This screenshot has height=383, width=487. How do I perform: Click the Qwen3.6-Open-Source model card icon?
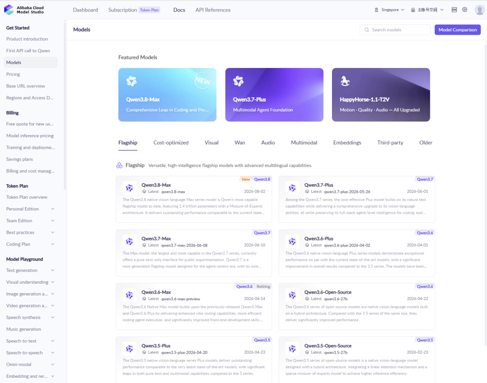292,295
